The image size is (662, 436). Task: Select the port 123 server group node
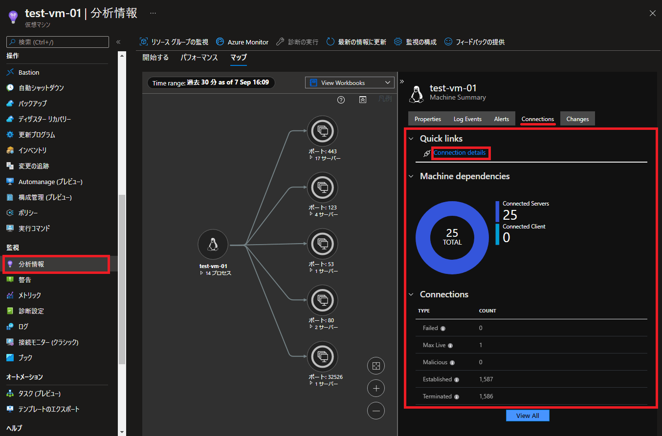[323, 187]
